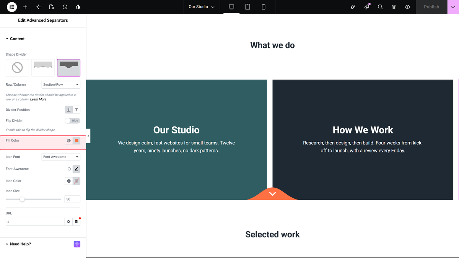Click the orange Fill Color swatch
Image resolution: width=459 pixels, height=258 pixels.
(x=76, y=141)
